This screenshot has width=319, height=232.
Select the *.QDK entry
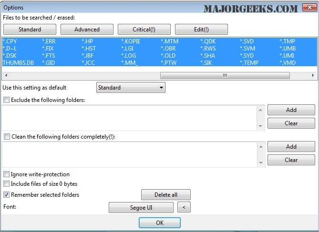pyautogui.click(x=208, y=41)
